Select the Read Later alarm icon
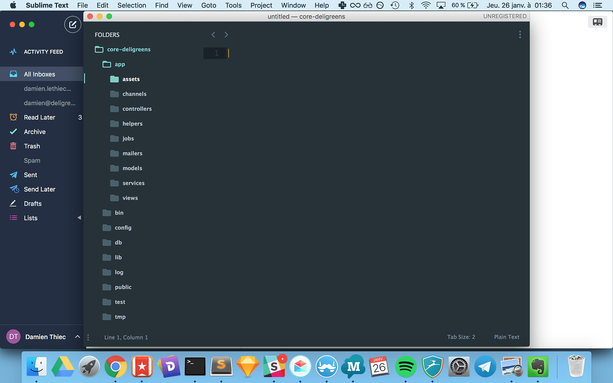 click(x=13, y=117)
